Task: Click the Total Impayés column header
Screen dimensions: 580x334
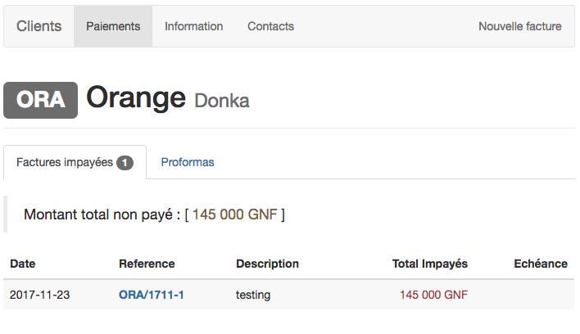Action: pos(430,264)
